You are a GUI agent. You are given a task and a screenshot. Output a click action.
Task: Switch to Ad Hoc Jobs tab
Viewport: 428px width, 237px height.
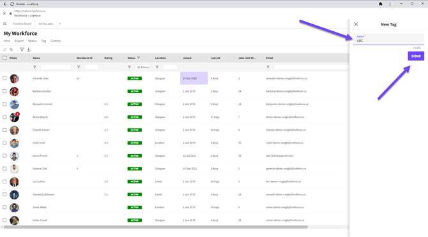pyautogui.click(x=46, y=24)
